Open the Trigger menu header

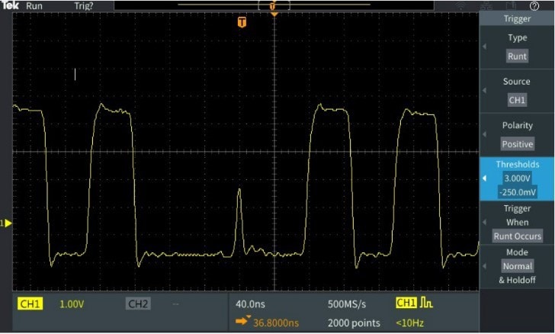[517, 18]
